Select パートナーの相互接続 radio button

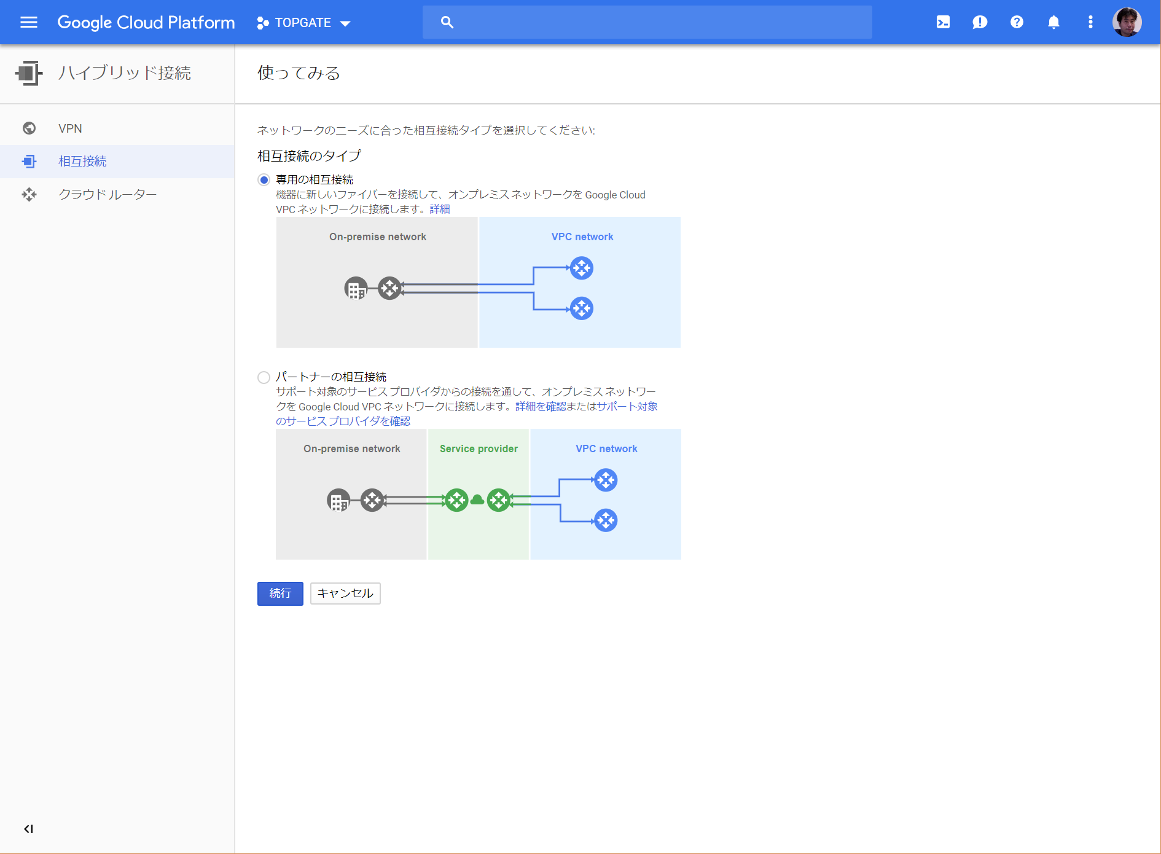(x=264, y=377)
